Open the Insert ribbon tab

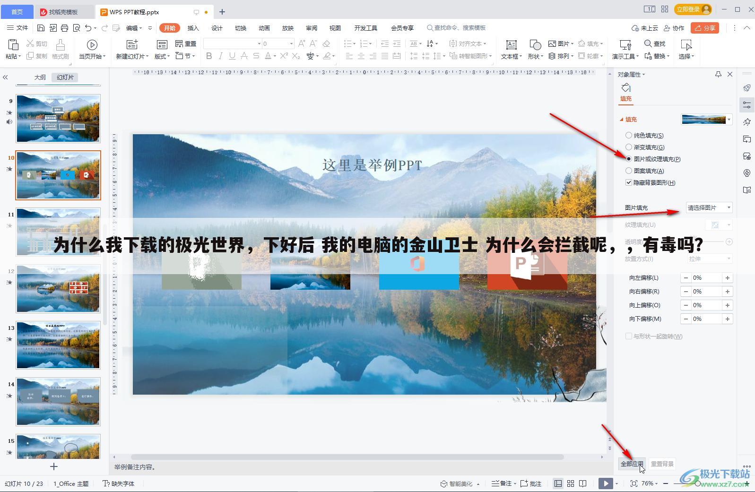pyautogui.click(x=193, y=28)
